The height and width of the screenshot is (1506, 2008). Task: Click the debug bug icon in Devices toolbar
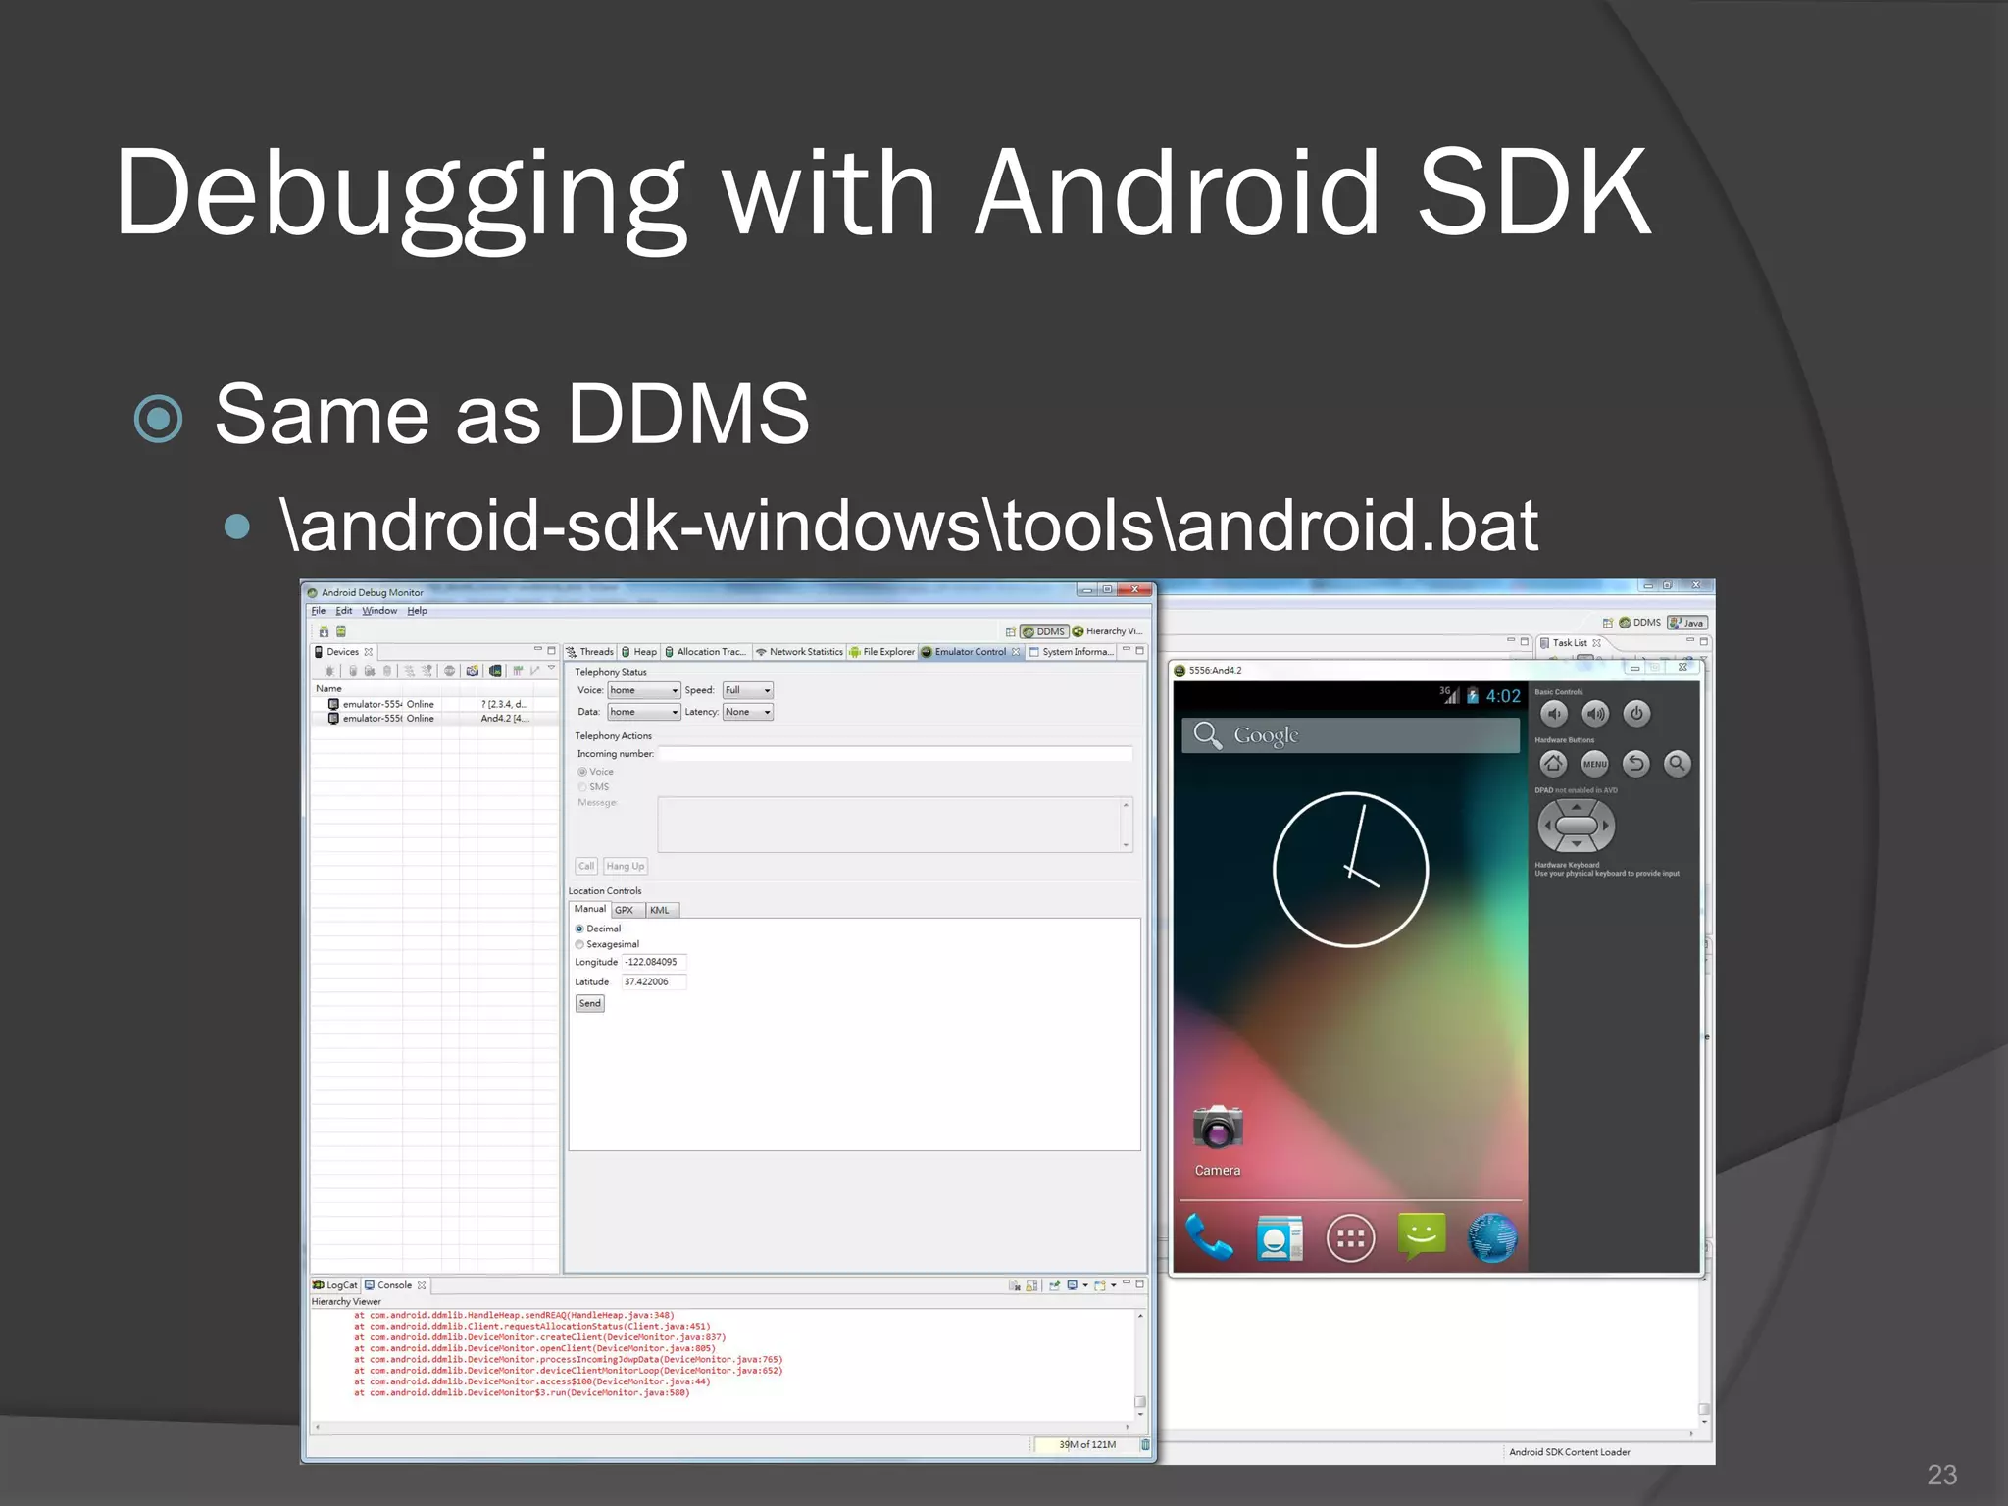[329, 671]
